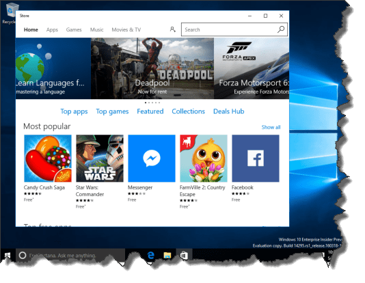Open the Candy Crush Saga app tile

(x=48, y=159)
